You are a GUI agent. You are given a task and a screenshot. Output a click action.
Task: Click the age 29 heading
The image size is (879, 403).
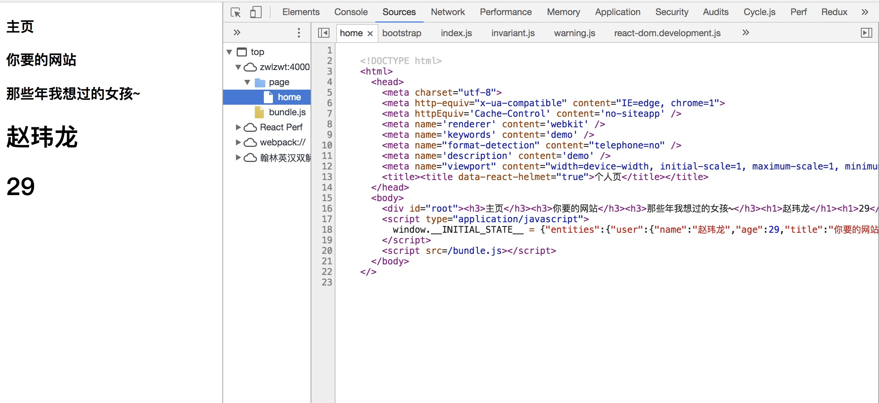pos(21,186)
